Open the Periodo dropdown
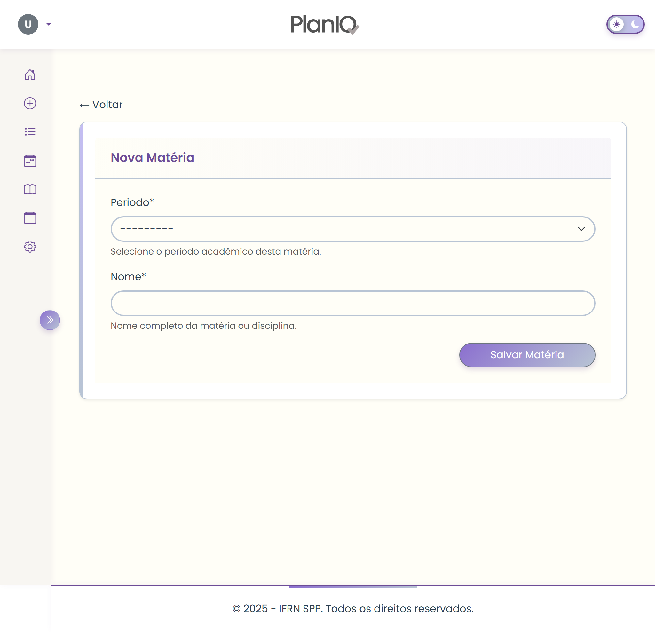The width and height of the screenshot is (655, 632). pyautogui.click(x=352, y=229)
